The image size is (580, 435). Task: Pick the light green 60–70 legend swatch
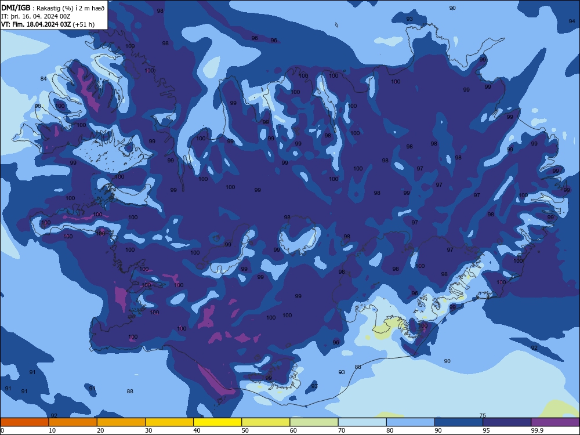[x=314, y=422]
